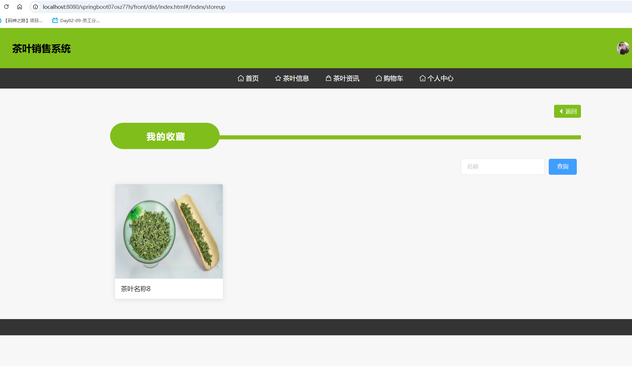This screenshot has width=632, height=366.
Task: Open the user avatar in header
Action: point(623,48)
